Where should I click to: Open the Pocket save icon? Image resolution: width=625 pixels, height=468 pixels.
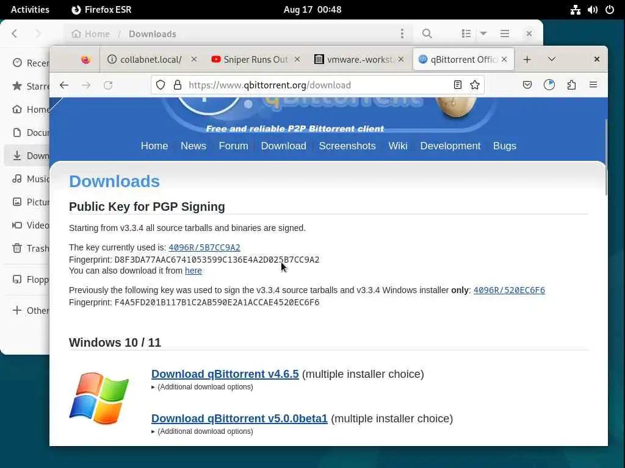[527, 85]
